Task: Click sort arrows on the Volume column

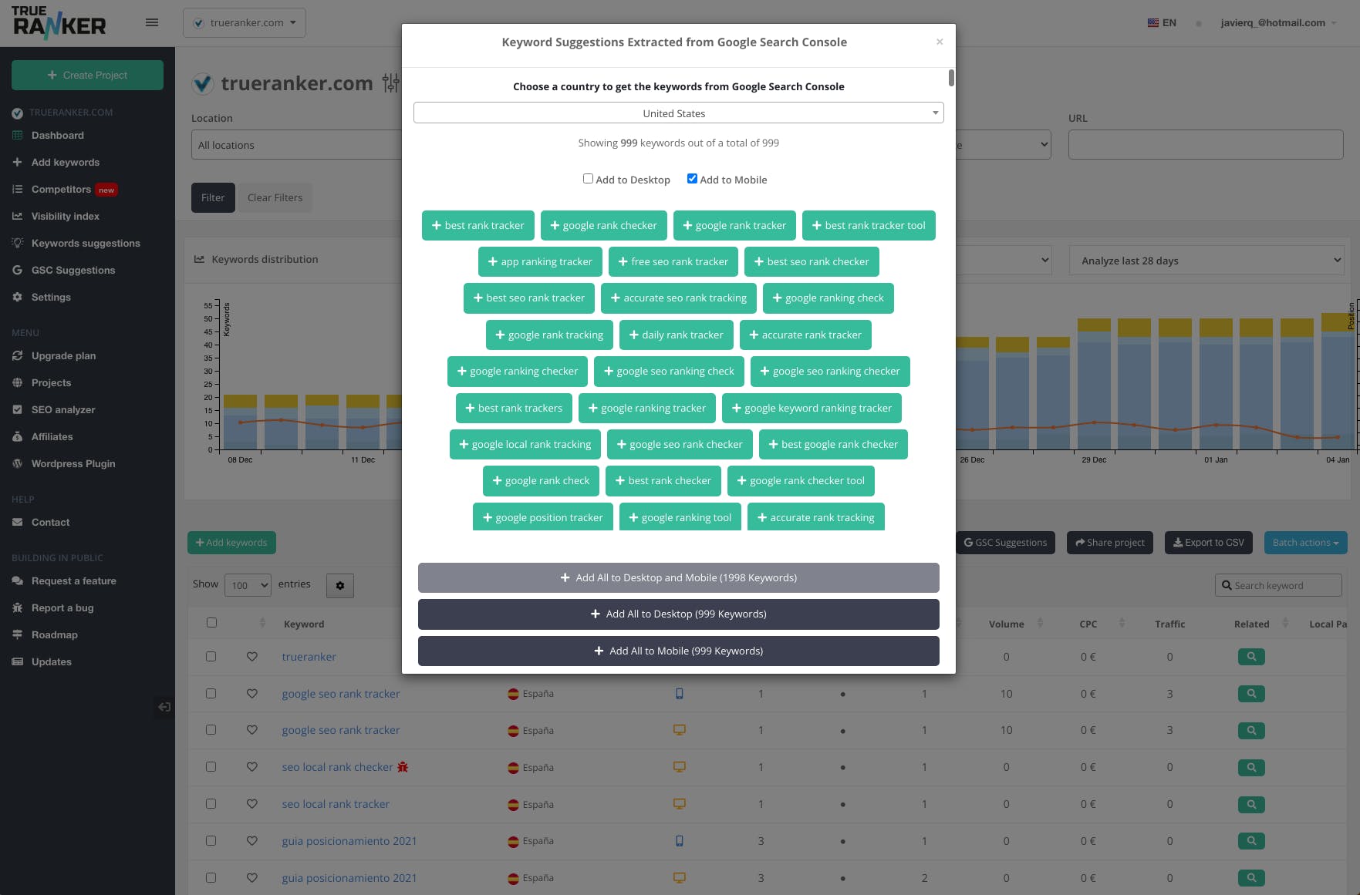Action: coord(1040,623)
